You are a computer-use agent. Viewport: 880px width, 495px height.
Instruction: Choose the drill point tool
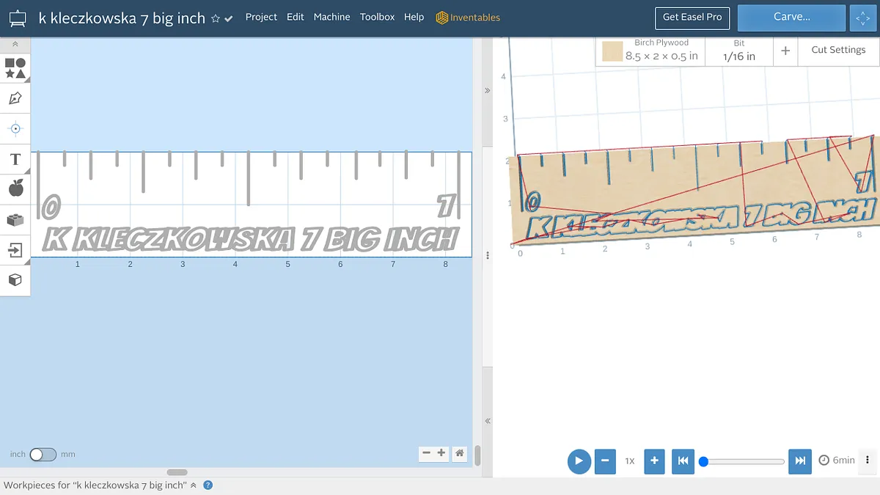click(15, 128)
